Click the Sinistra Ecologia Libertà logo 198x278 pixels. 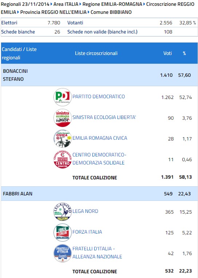[63, 118]
